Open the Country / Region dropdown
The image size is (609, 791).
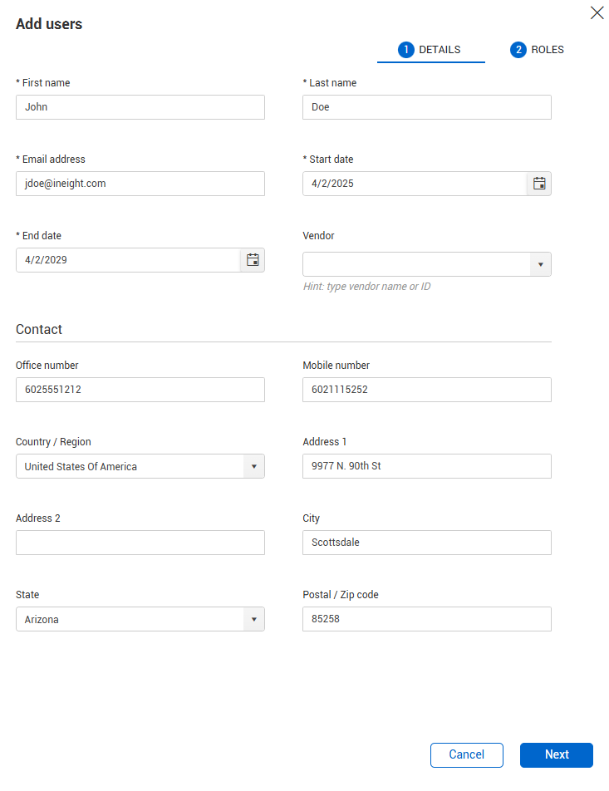point(140,467)
